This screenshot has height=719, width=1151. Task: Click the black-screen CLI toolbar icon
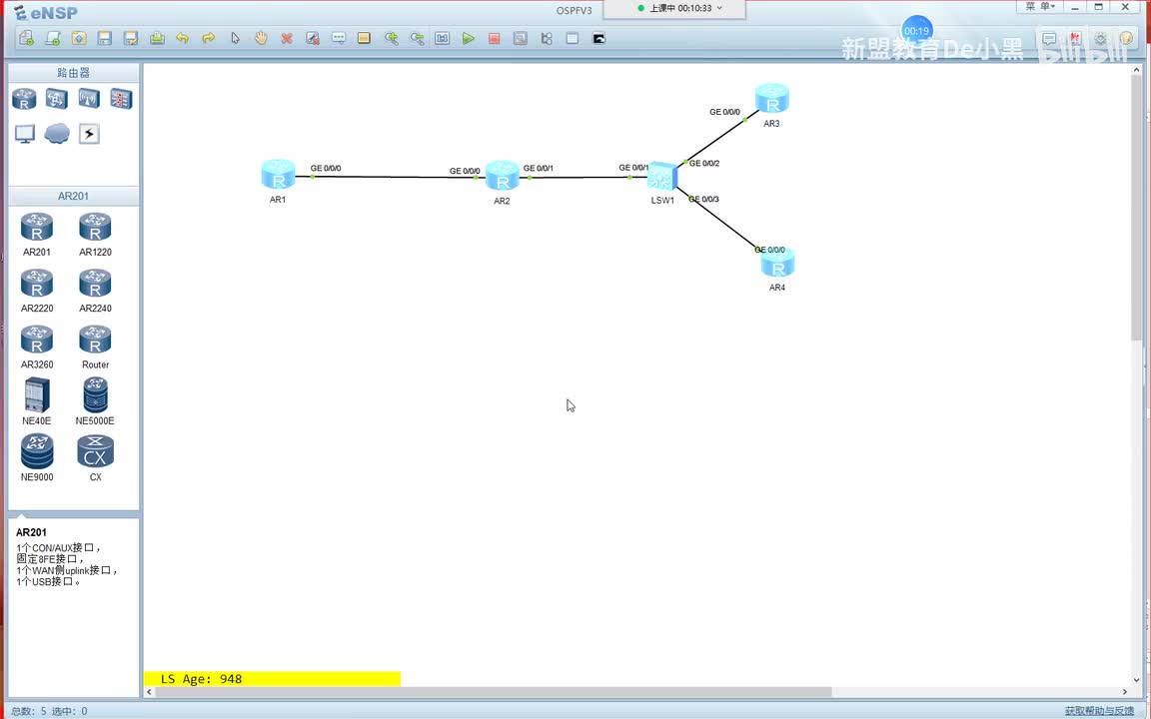point(599,38)
